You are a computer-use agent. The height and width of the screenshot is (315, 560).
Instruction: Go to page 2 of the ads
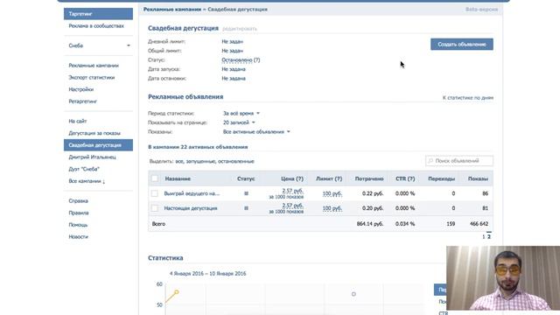coord(489,236)
